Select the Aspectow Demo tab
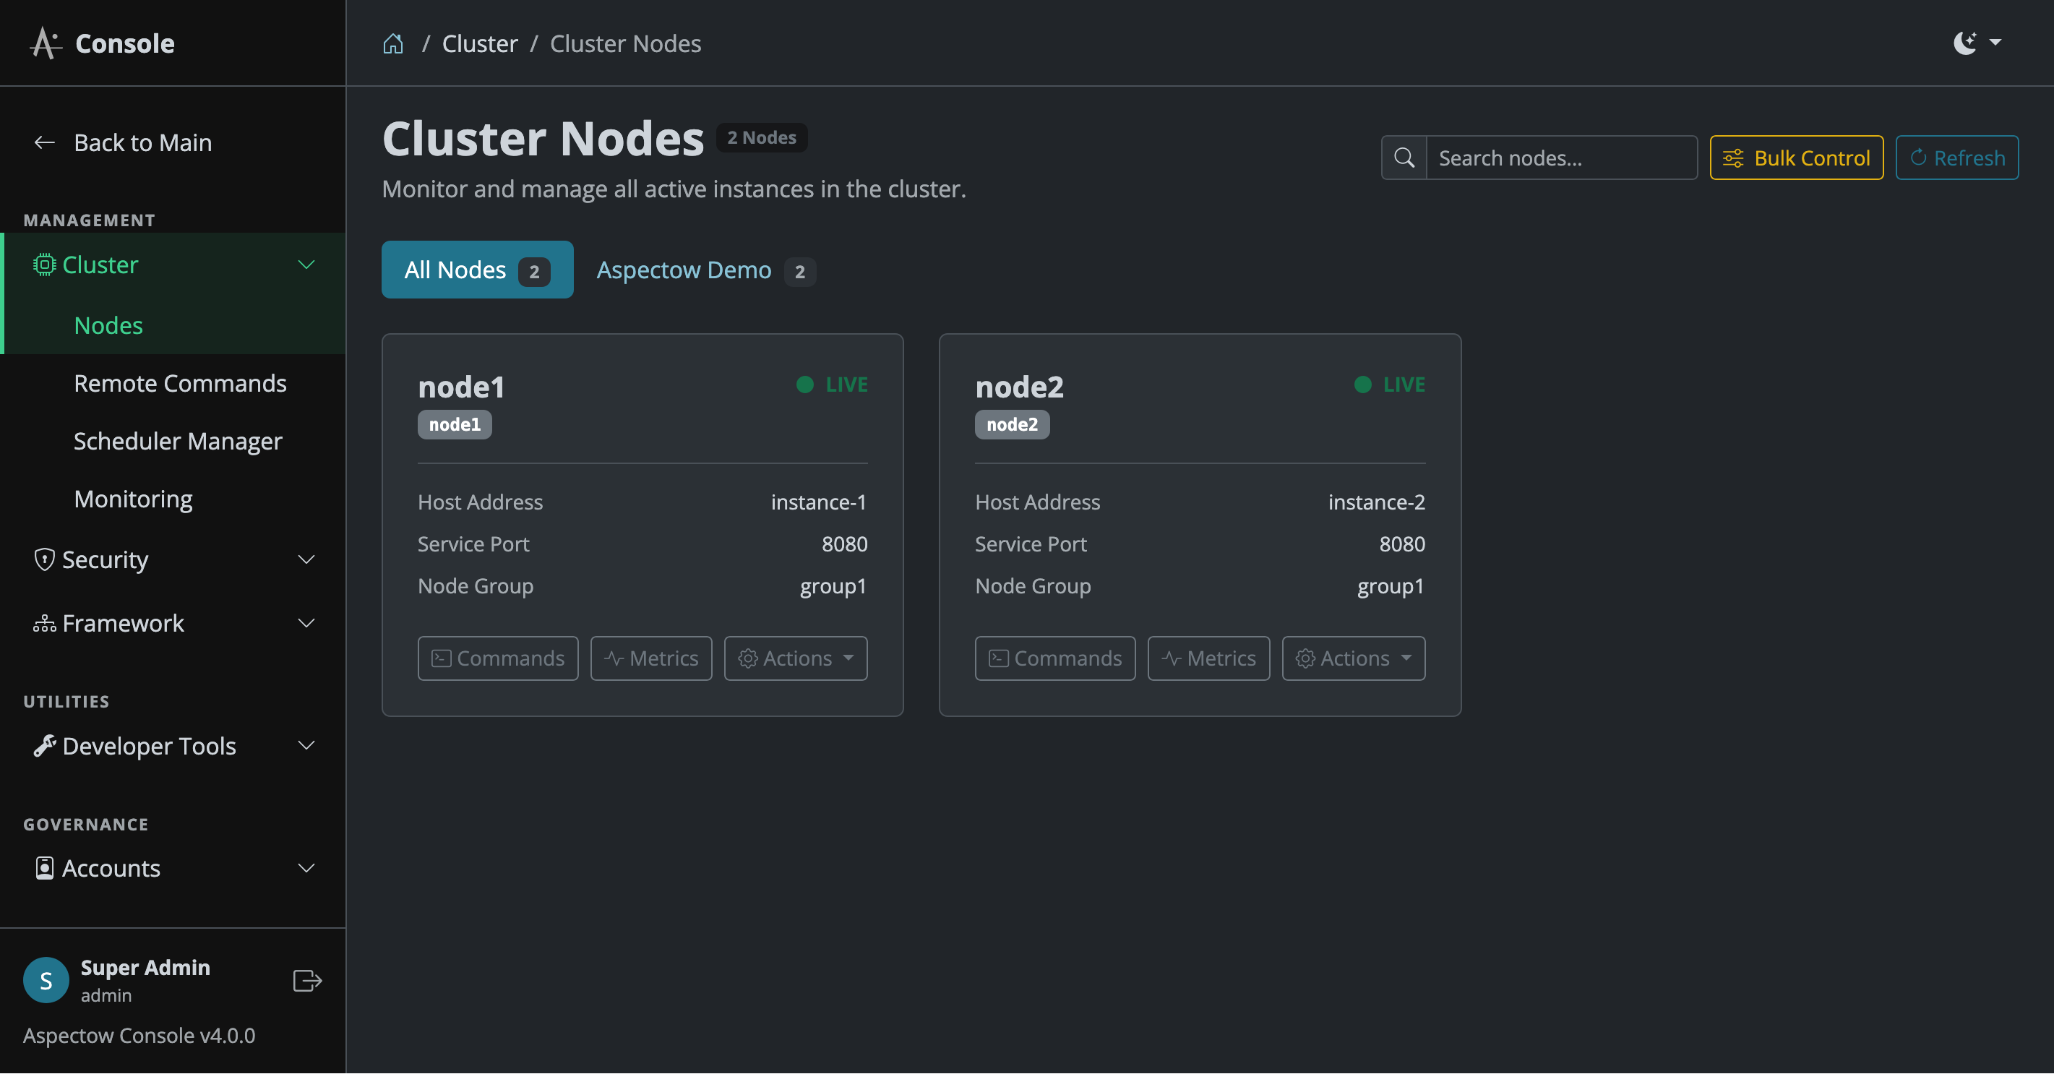Image resolution: width=2054 pixels, height=1074 pixels. click(705, 270)
